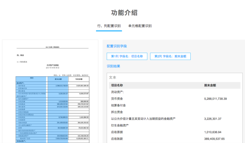This screenshot has height=143, width=245.
Task: Select the 衍生金融资产 row
Action: (x=175, y=125)
